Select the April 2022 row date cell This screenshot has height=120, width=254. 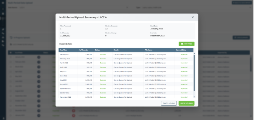[63, 67]
